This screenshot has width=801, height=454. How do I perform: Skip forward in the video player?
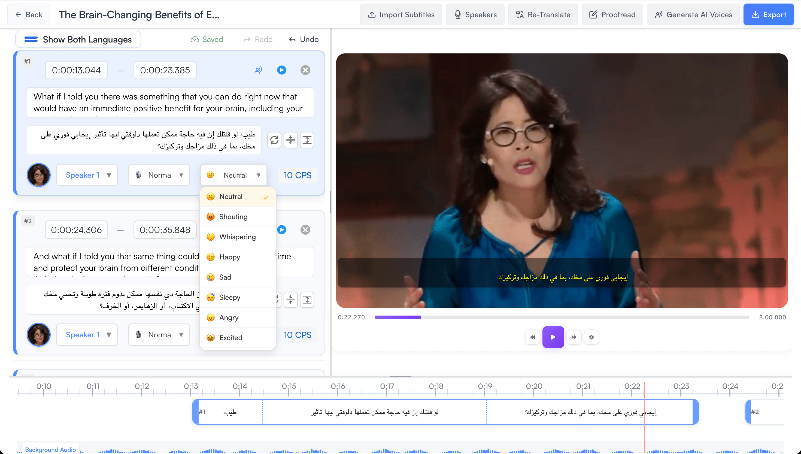(574, 337)
